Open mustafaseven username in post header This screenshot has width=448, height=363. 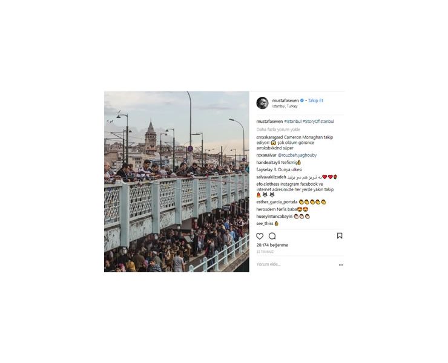285,100
